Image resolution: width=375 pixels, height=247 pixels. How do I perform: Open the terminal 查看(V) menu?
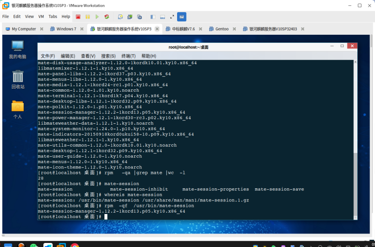[88, 56]
